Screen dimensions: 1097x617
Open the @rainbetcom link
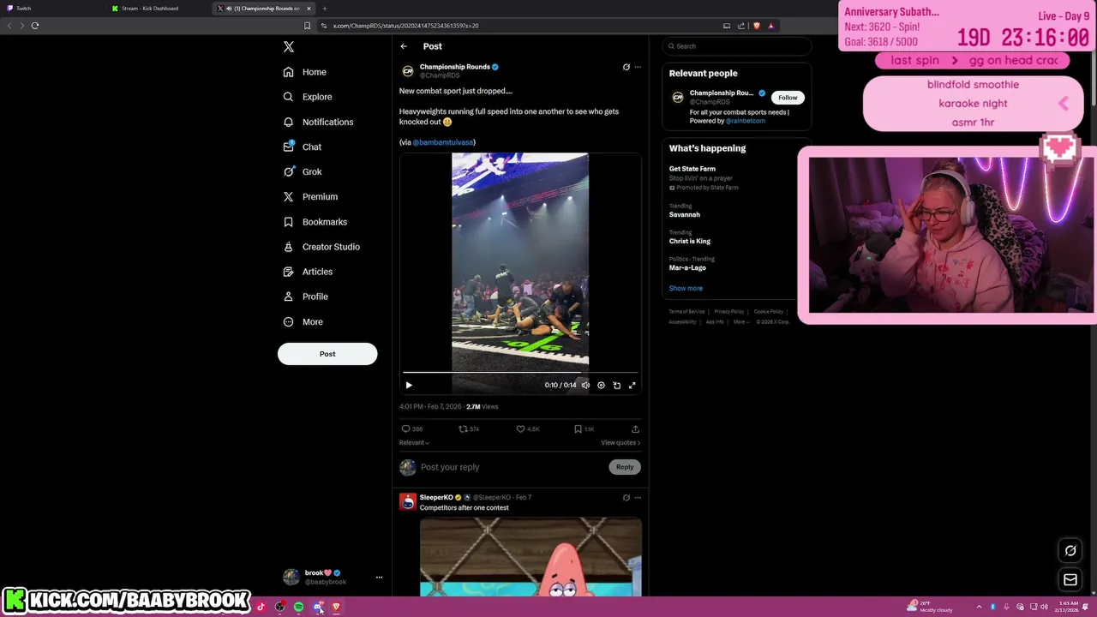[x=746, y=121]
